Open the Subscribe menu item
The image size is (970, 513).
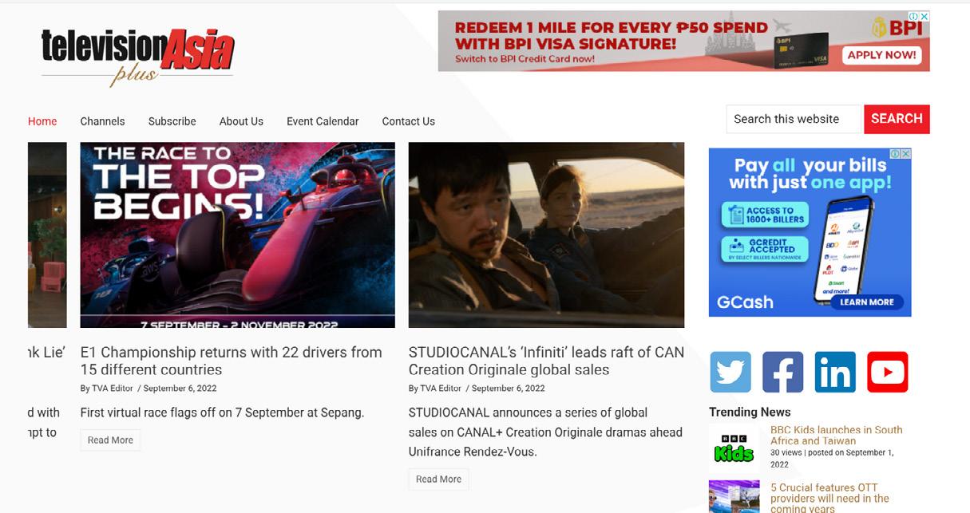click(172, 121)
